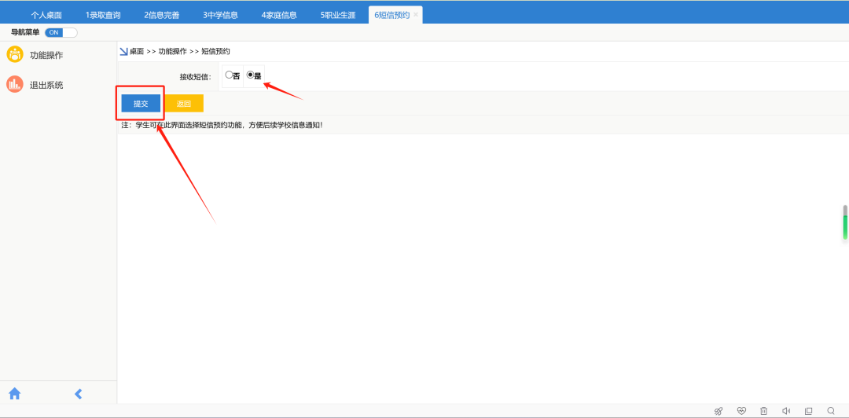Toggle the 导航菜单 ON switch
The width and height of the screenshot is (849, 418).
tap(61, 32)
